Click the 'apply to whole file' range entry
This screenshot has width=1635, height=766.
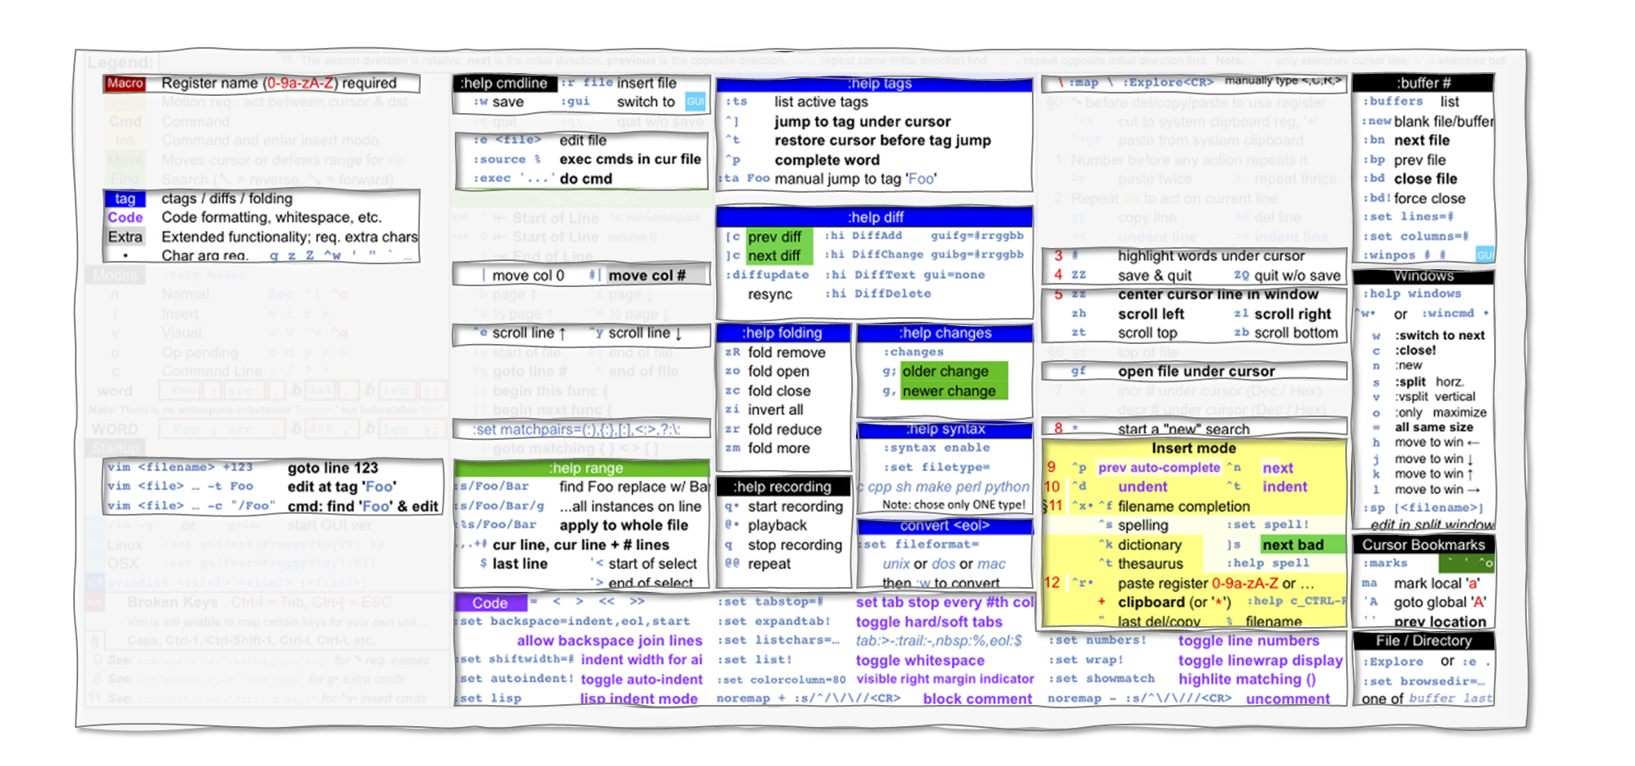pyautogui.click(x=623, y=525)
